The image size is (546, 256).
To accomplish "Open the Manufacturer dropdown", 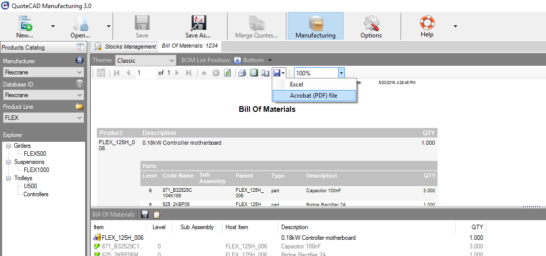I will 43,72.
